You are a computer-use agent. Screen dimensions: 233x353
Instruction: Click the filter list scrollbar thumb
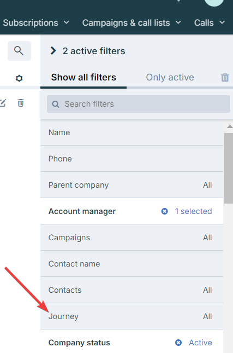tap(229, 168)
